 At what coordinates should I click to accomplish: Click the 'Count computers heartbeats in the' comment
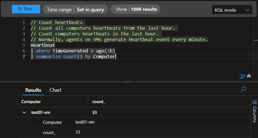tap(95, 34)
